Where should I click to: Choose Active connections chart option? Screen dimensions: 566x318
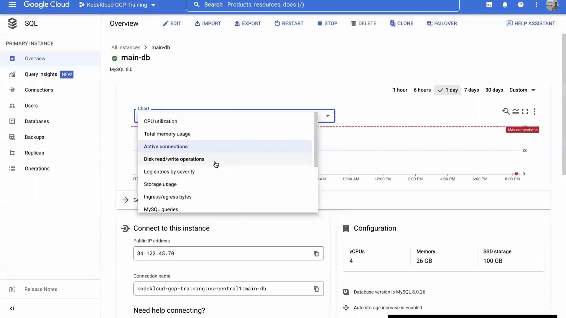click(x=225, y=147)
